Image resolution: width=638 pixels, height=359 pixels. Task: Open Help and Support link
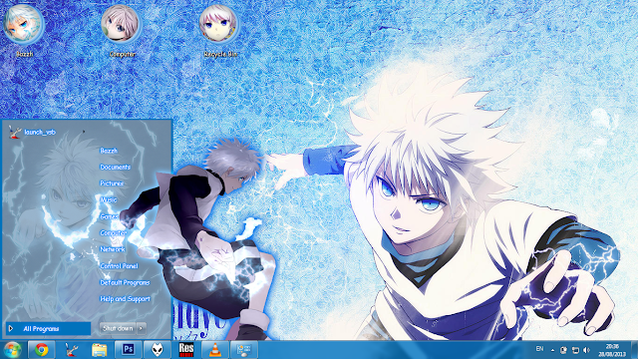(125, 299)
